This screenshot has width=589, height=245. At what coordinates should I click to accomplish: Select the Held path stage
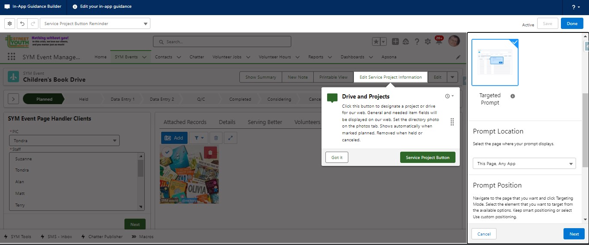(x=83, y=99)
